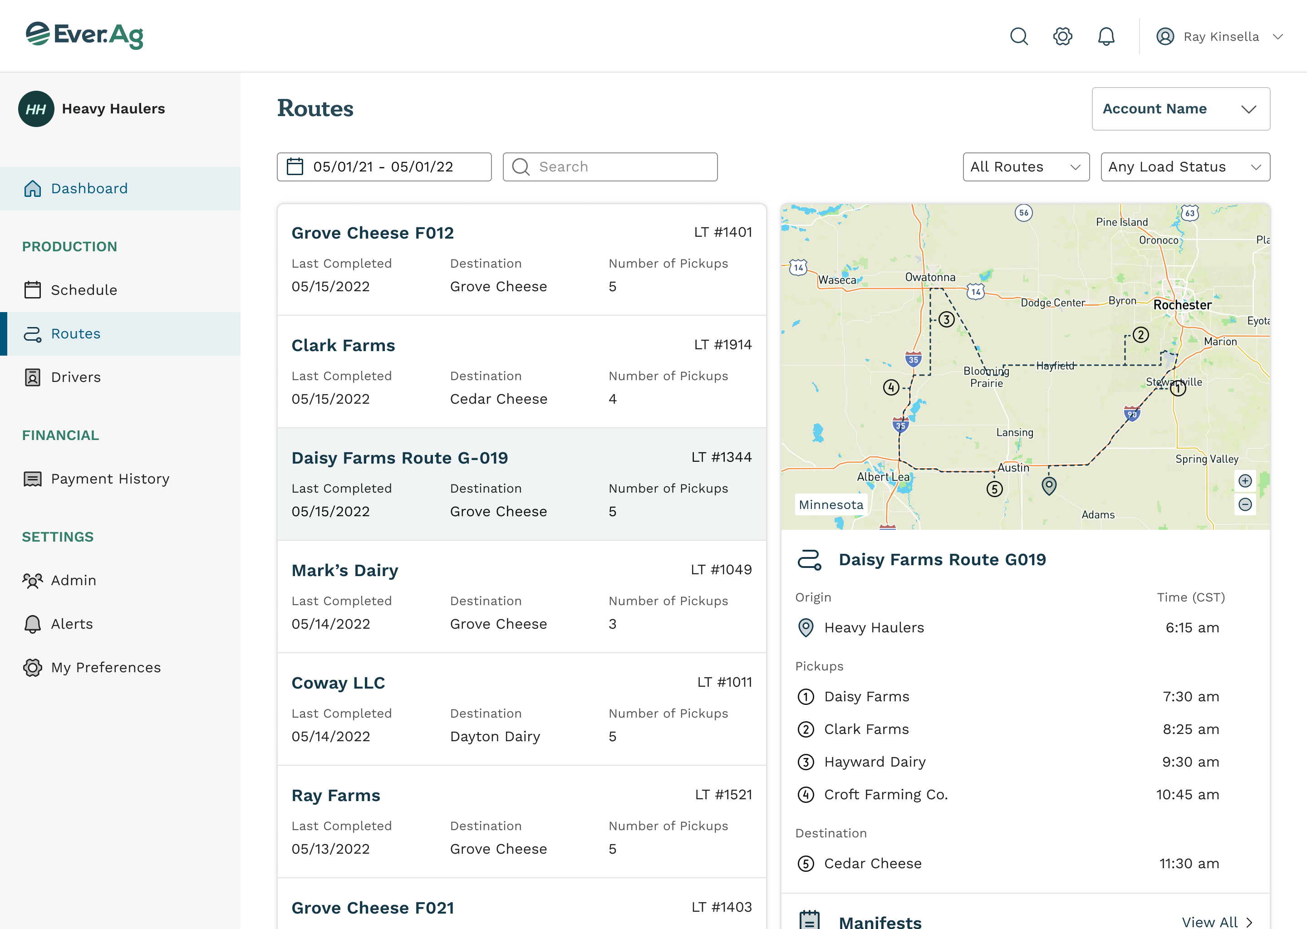Open Payment History in the sidebar
1307x929 pixels.
(x=120, y=478)
